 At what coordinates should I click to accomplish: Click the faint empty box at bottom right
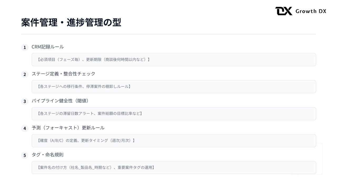[319, 159]
